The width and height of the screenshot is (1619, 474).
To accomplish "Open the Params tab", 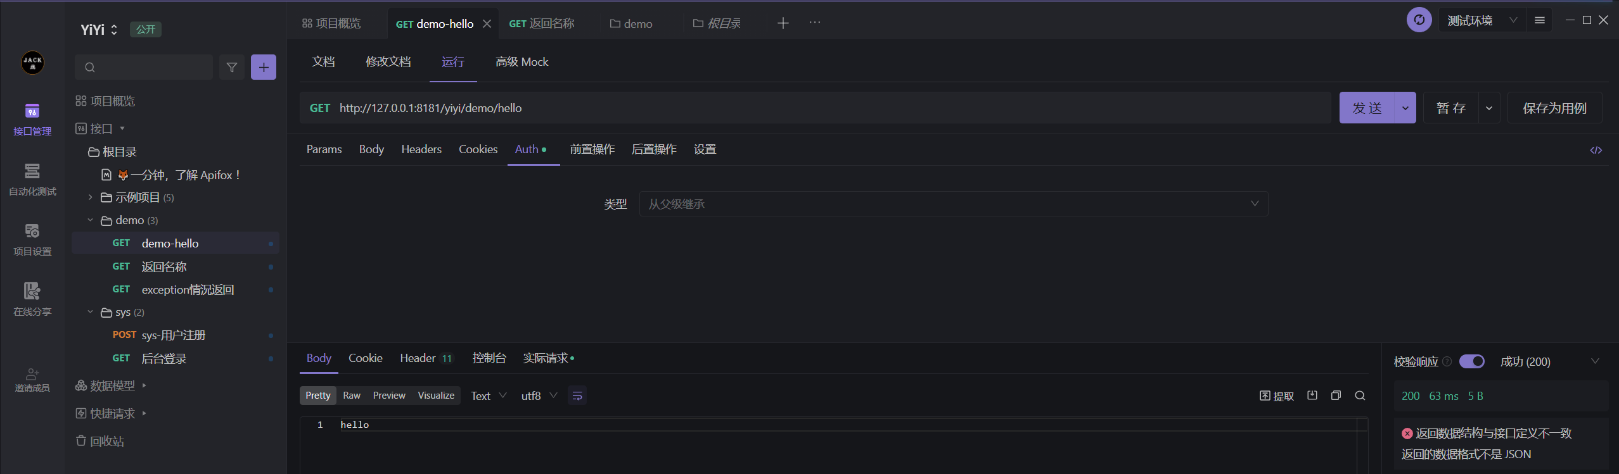I will click(324, 149).
